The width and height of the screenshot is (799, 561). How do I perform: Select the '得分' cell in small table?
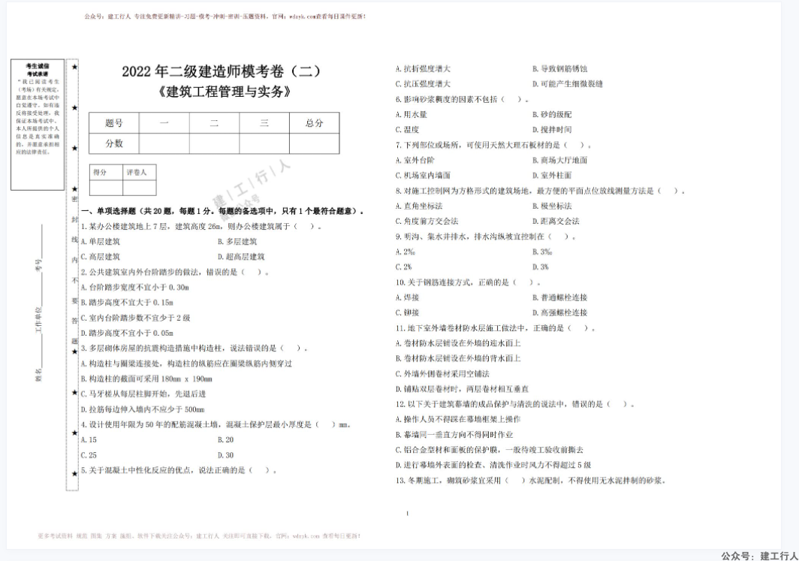pyautogui.click(x=106, y=172)
